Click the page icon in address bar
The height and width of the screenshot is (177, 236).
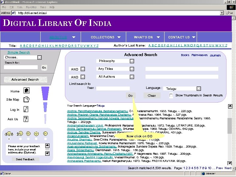[x=14, y=13]
